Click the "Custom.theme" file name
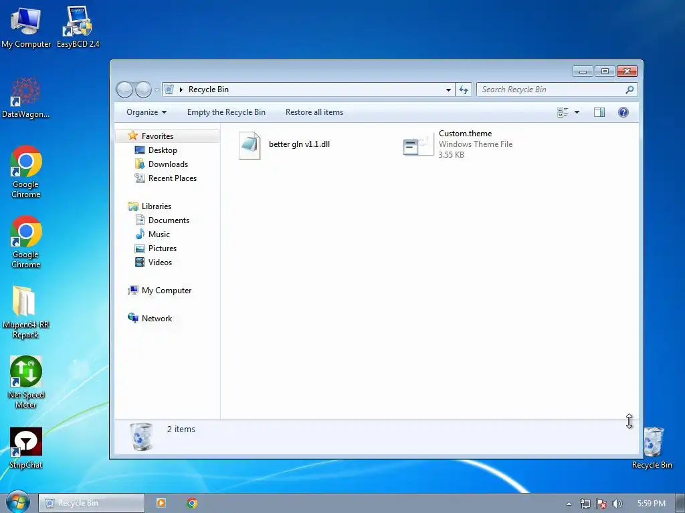 (x=466, y=134)
